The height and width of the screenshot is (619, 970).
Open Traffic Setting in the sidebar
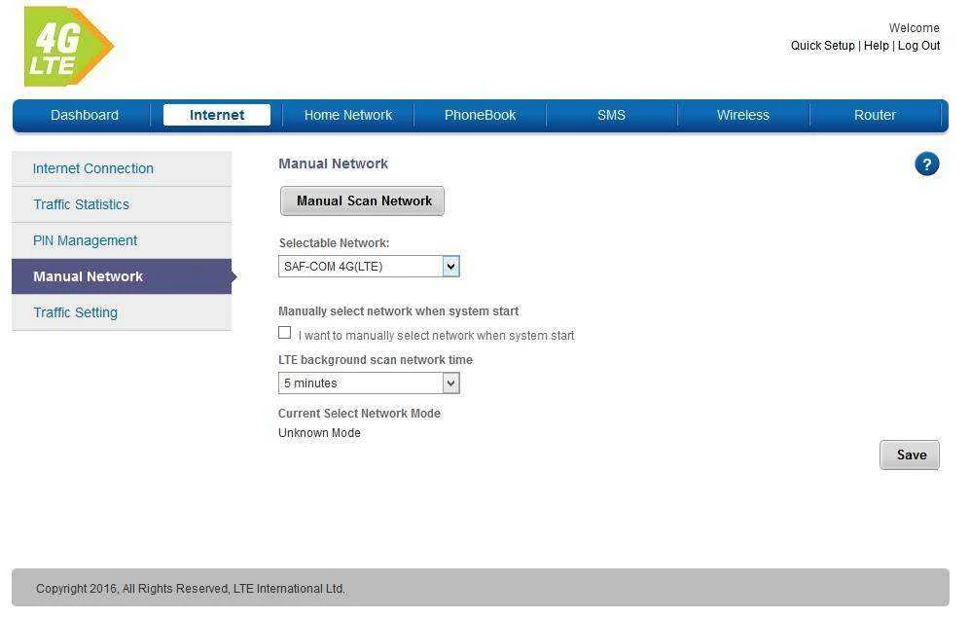pyautogui.click(x=122, y=312)
